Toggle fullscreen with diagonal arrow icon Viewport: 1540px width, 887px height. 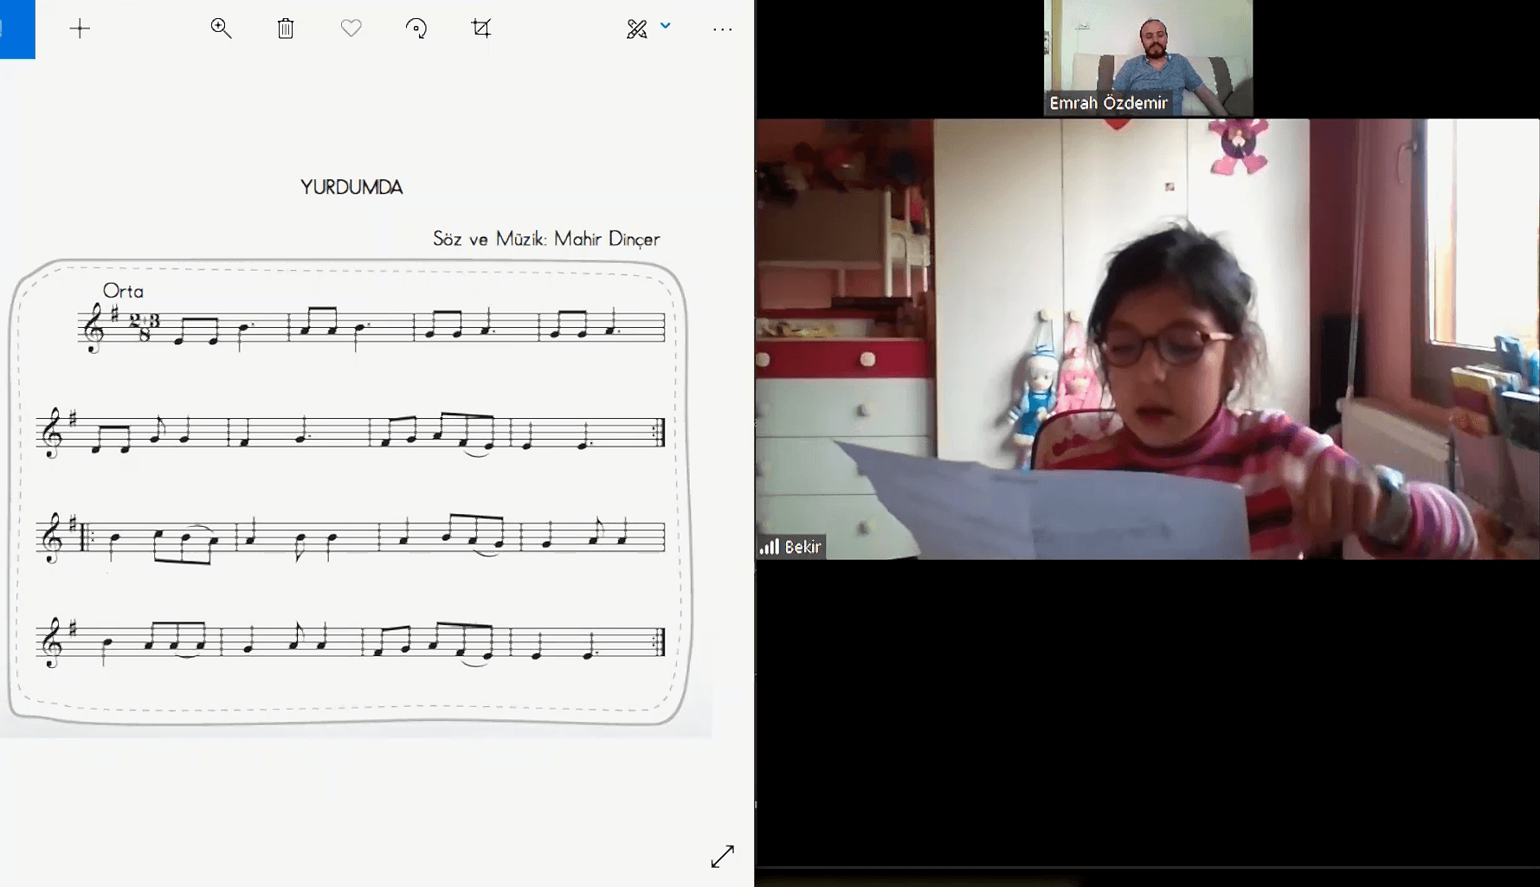pyautogui.click(x=722, y=857)
